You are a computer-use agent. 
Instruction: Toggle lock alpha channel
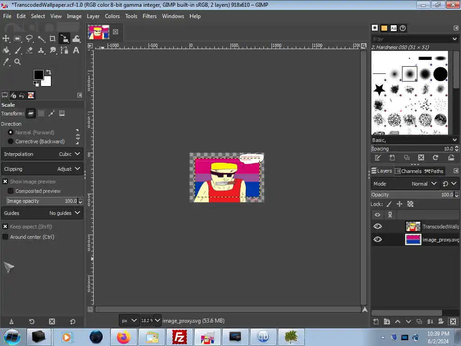pos(410,204)
